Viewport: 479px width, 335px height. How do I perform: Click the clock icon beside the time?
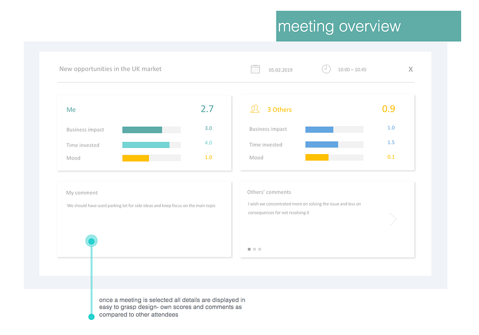point(326,69)
